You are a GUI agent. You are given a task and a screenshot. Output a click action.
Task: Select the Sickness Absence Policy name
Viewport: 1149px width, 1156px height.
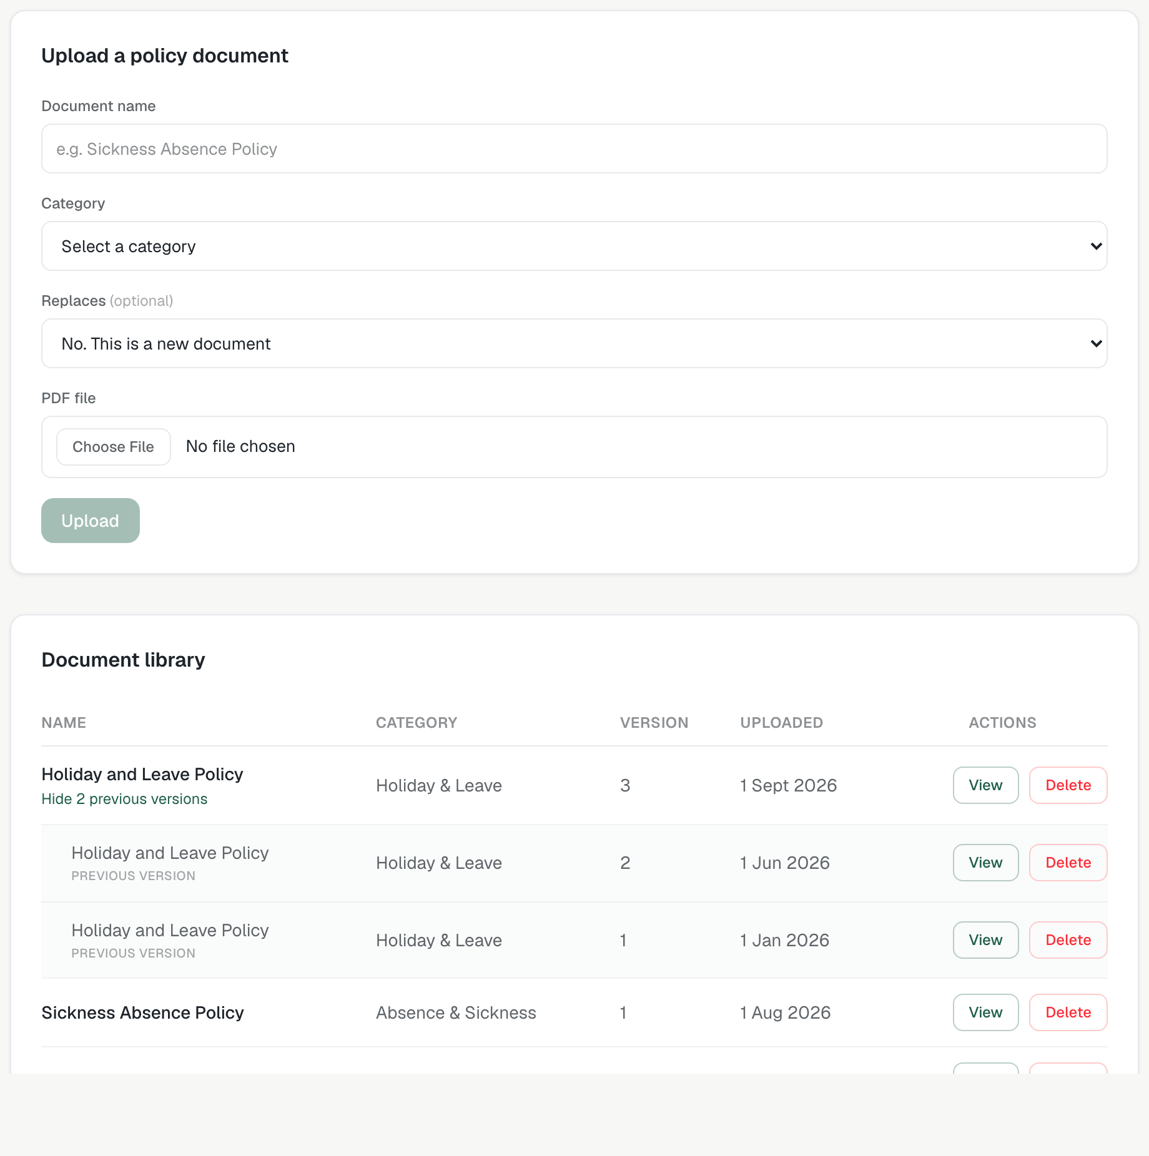click(142, 1012)
